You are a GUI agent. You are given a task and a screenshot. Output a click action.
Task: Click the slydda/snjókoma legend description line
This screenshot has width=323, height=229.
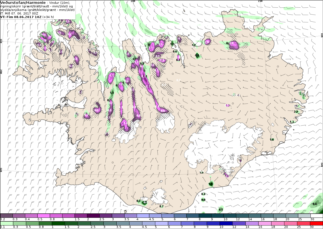point(38,10)
